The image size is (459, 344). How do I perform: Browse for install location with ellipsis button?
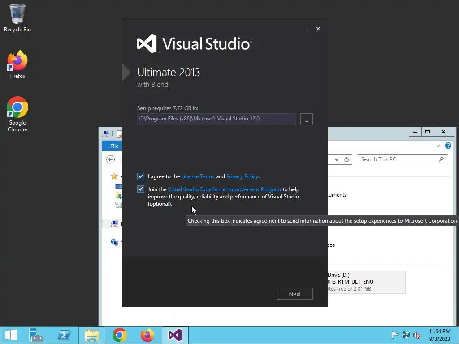(x=307, y=119)
